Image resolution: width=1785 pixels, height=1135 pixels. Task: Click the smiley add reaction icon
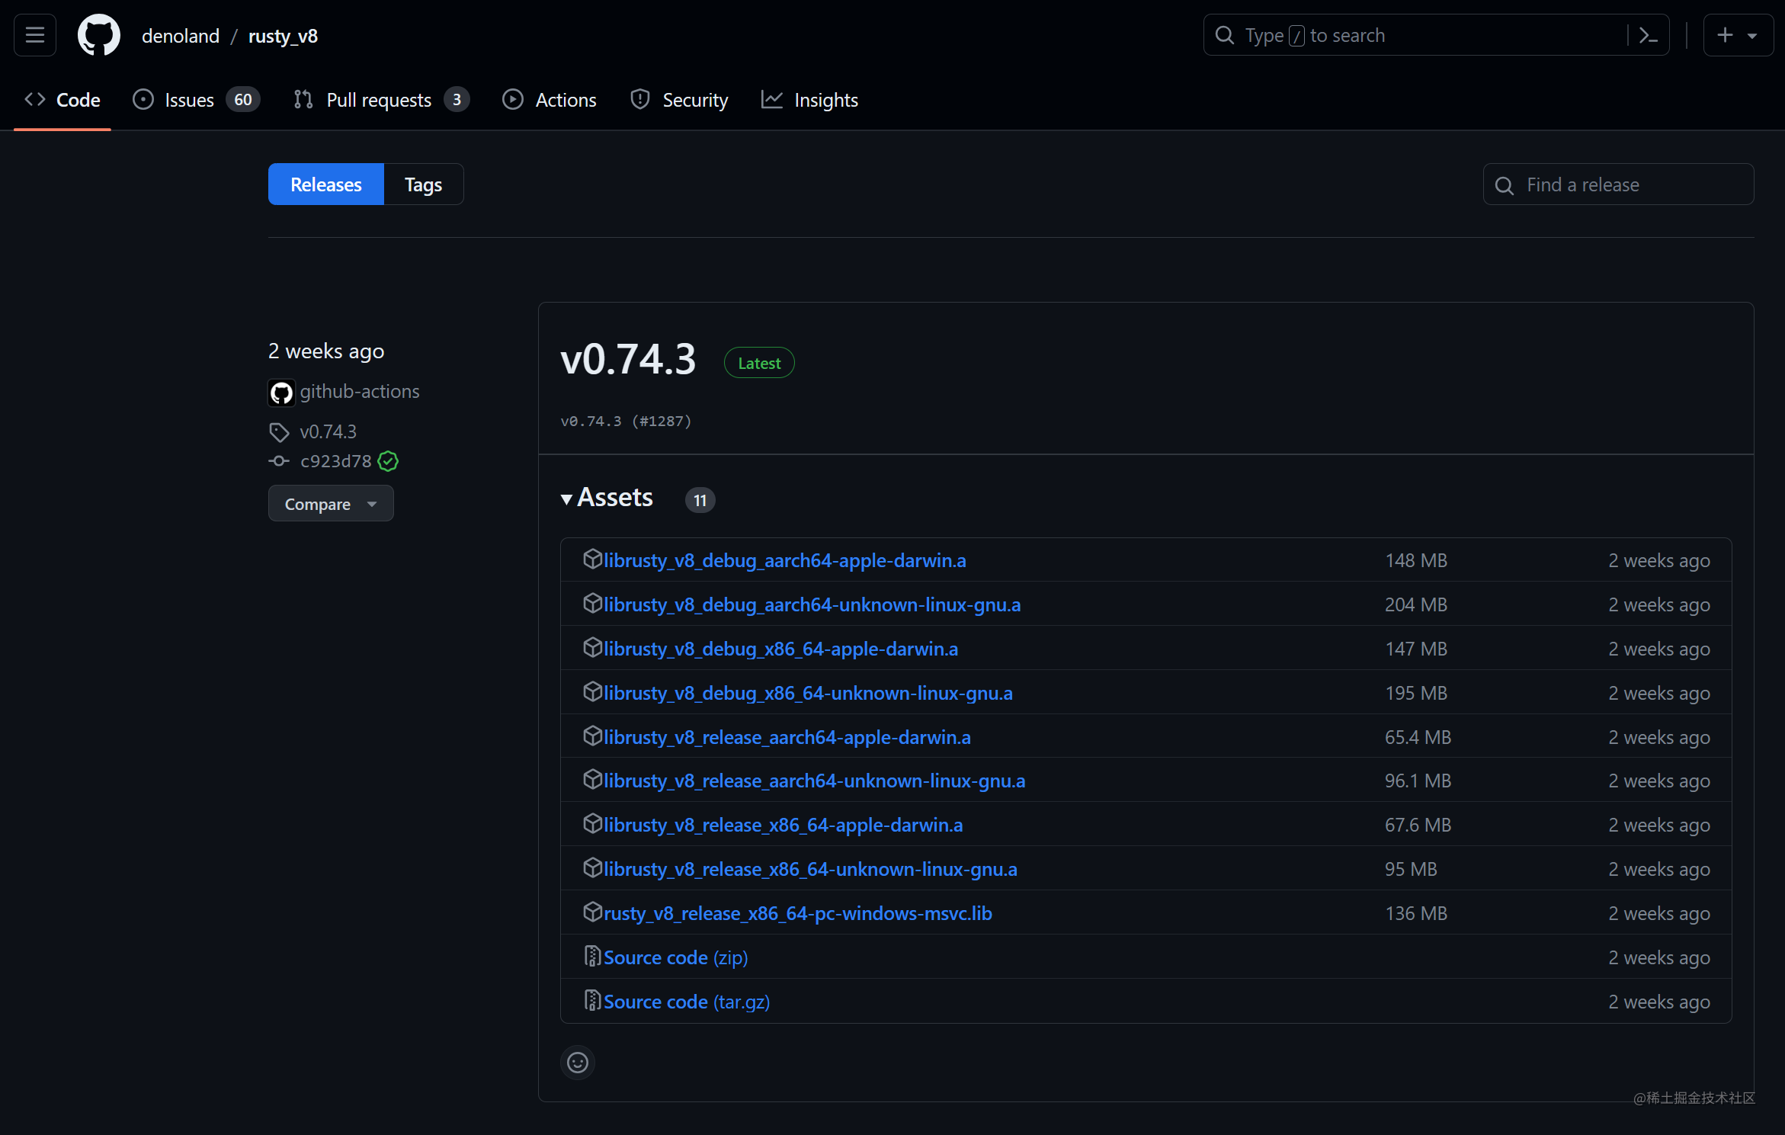(x=578, y=1062)
